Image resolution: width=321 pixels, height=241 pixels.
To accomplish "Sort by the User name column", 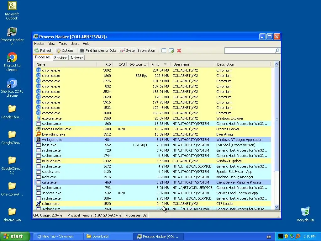I will click(192, 64).
